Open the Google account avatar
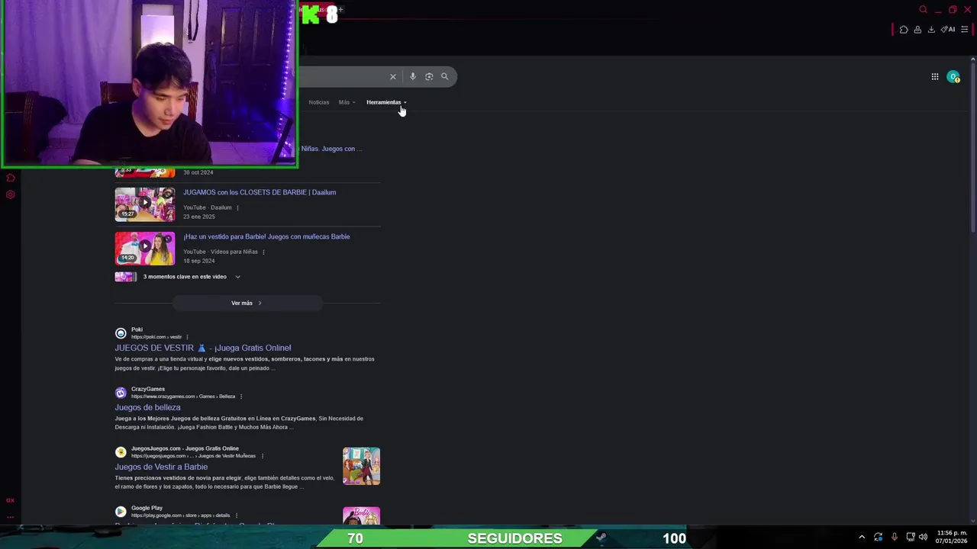This screenshot has height=549, width=977. click(x=953, y=76)
